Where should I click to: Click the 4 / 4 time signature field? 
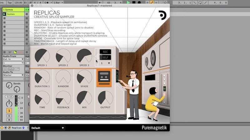click(38, 2)
